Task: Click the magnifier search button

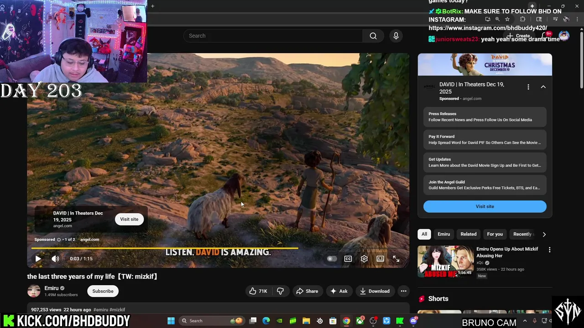Action: coord(373,36)
